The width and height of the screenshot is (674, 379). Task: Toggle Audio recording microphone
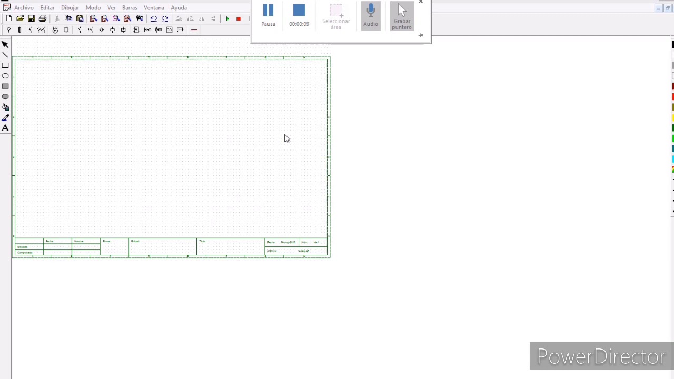click(x=371, y=15)
